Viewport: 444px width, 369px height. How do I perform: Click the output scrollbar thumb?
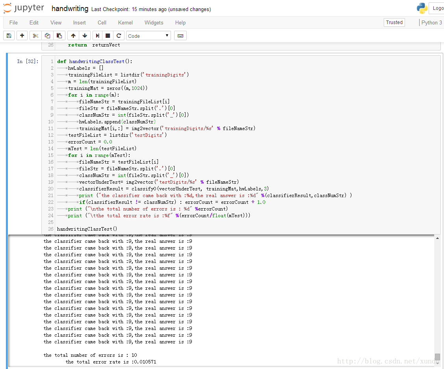click(437, 357)
